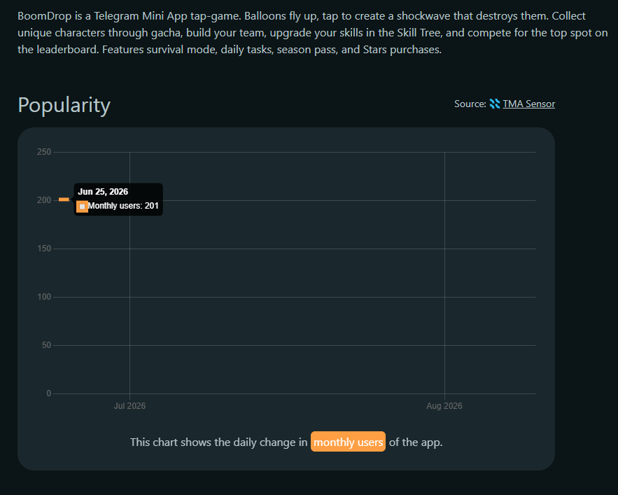Click the 50 y-axis value
Screen dimensions: 618x495
pos(46,345)
